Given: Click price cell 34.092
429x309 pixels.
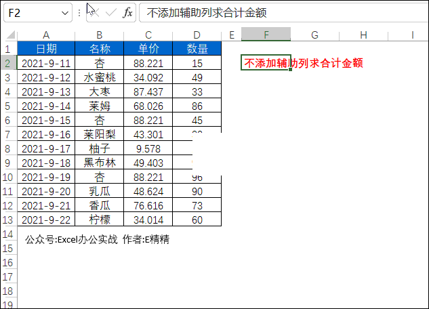Looking at the screenshot, I should coord(148,77).
